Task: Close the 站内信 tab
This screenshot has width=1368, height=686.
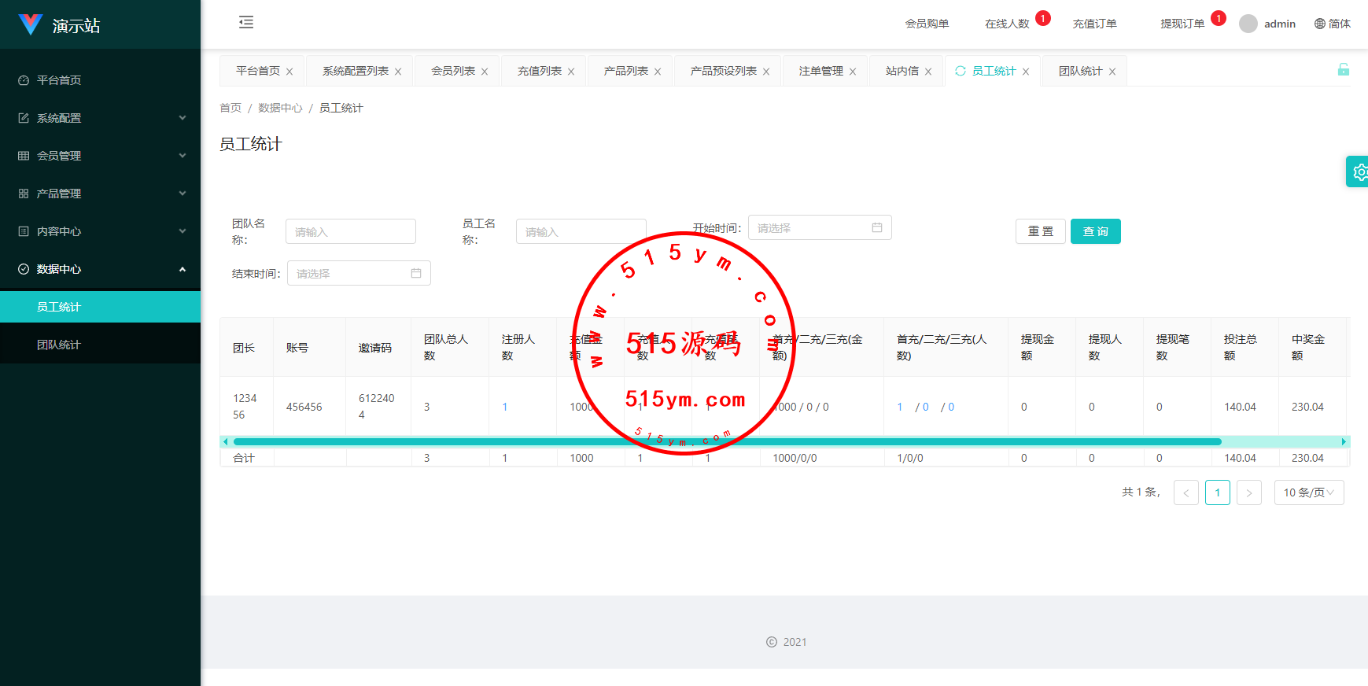Action: (928, 72)
